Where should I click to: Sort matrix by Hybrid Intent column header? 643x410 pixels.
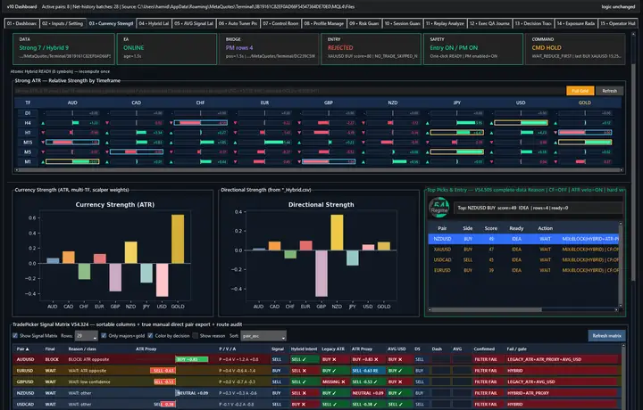click(x=304, y=349)
